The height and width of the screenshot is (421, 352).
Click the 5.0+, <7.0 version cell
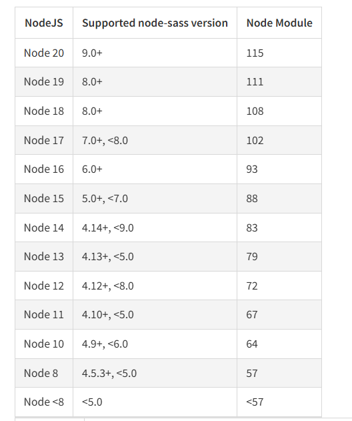155,198
